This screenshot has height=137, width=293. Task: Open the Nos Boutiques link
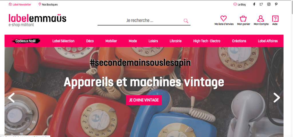[48, 5]
